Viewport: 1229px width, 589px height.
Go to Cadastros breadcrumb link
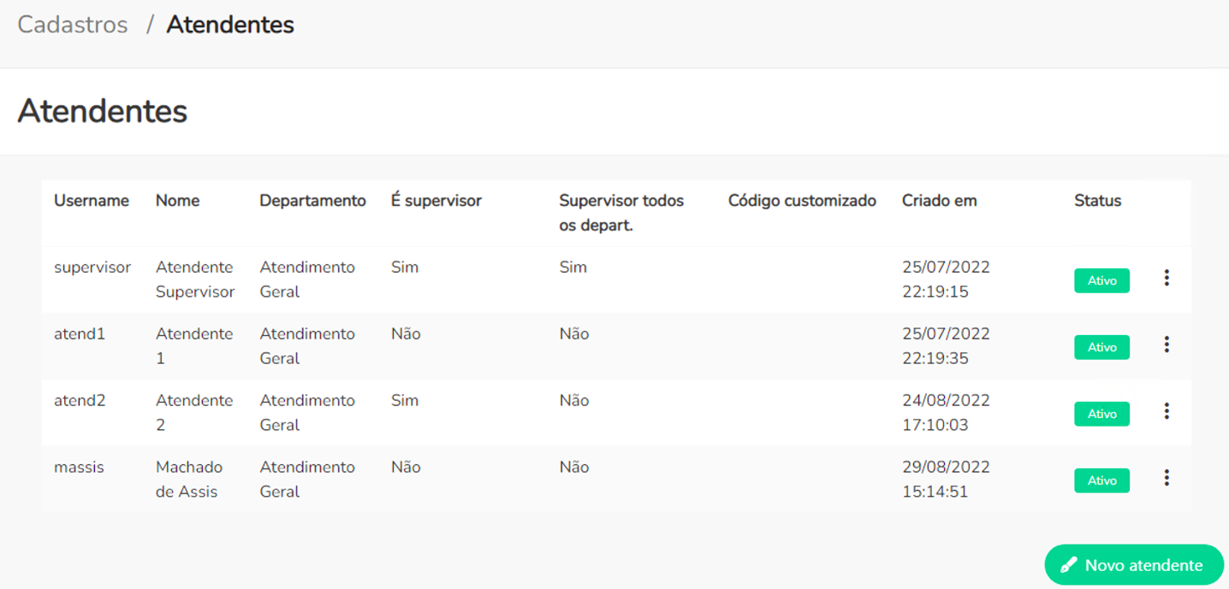click(x=73, y=25)
